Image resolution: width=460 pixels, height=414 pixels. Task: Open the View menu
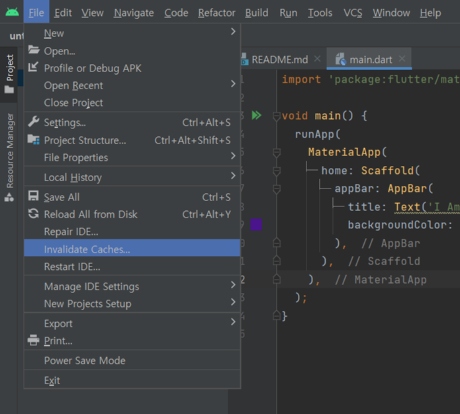pyautogui.click(x=93, y=13)
